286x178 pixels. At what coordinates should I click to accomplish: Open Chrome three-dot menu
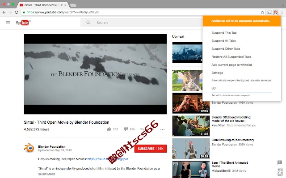[282, 12]
